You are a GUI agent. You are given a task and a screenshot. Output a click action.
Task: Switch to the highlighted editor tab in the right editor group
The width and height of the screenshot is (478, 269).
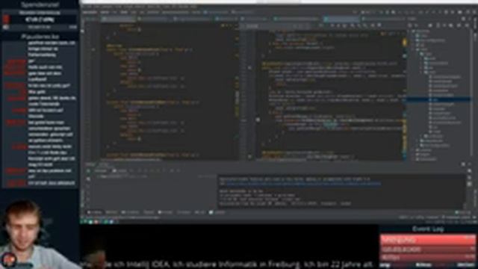tap(342, 19)
